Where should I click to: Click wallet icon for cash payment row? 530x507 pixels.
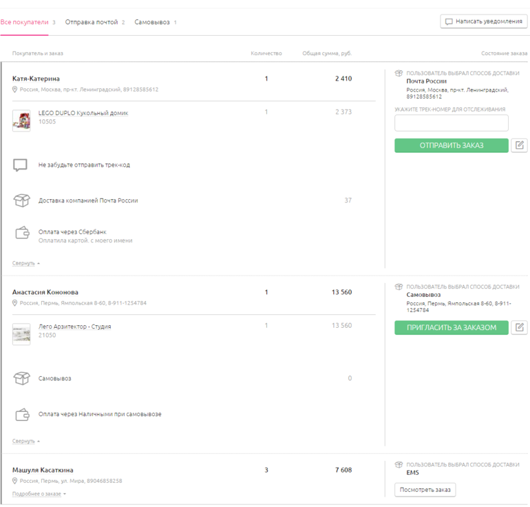(21, 415)
